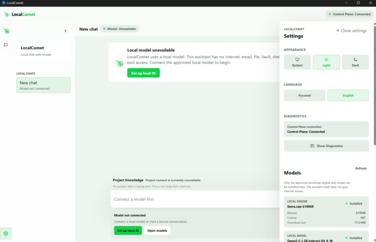Click the Open models button
376x242 pixels.
[157, 230]
